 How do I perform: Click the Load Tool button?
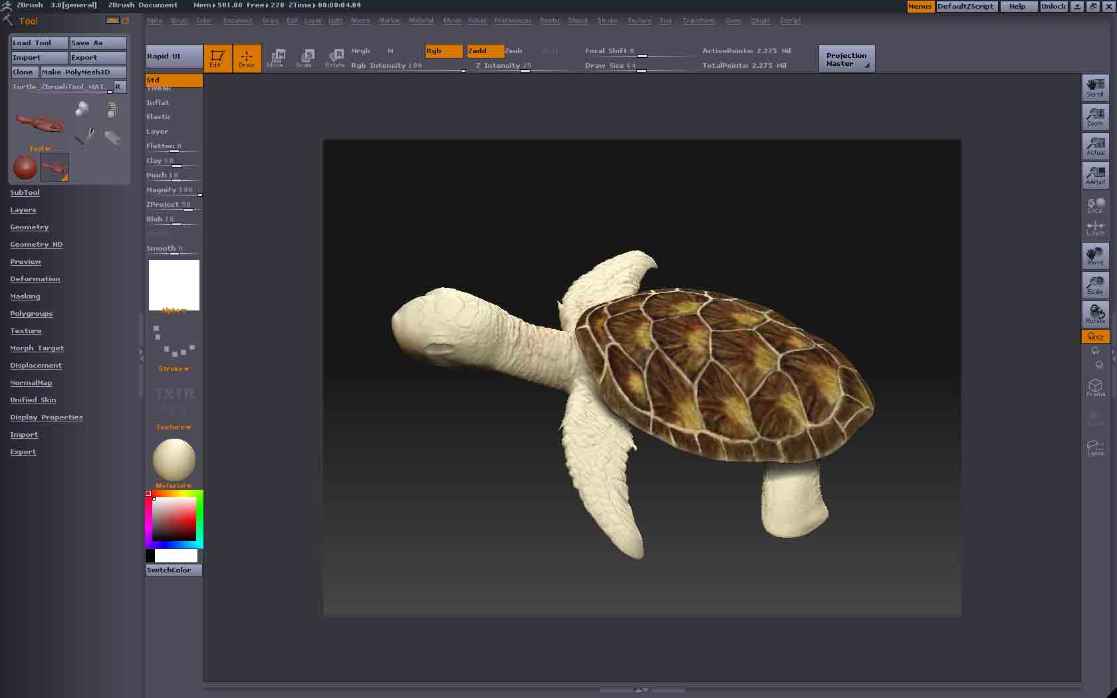point(39,43)
